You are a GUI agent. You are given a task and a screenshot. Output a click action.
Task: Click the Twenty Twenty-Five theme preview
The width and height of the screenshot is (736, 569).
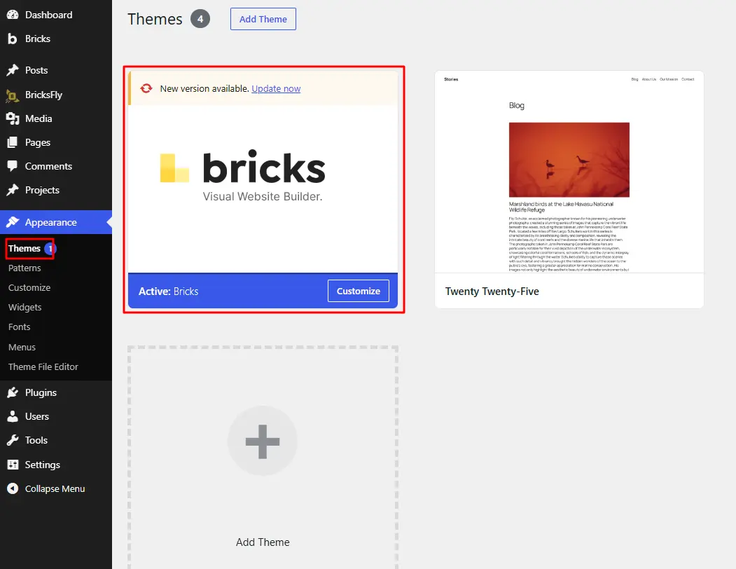tap(569, 172)
